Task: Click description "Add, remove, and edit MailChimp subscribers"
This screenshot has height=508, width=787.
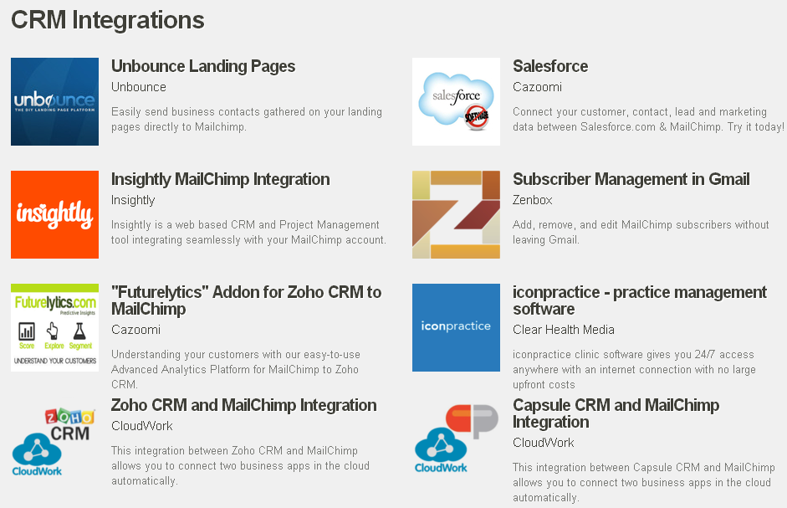Action: (x=641, y=232)
